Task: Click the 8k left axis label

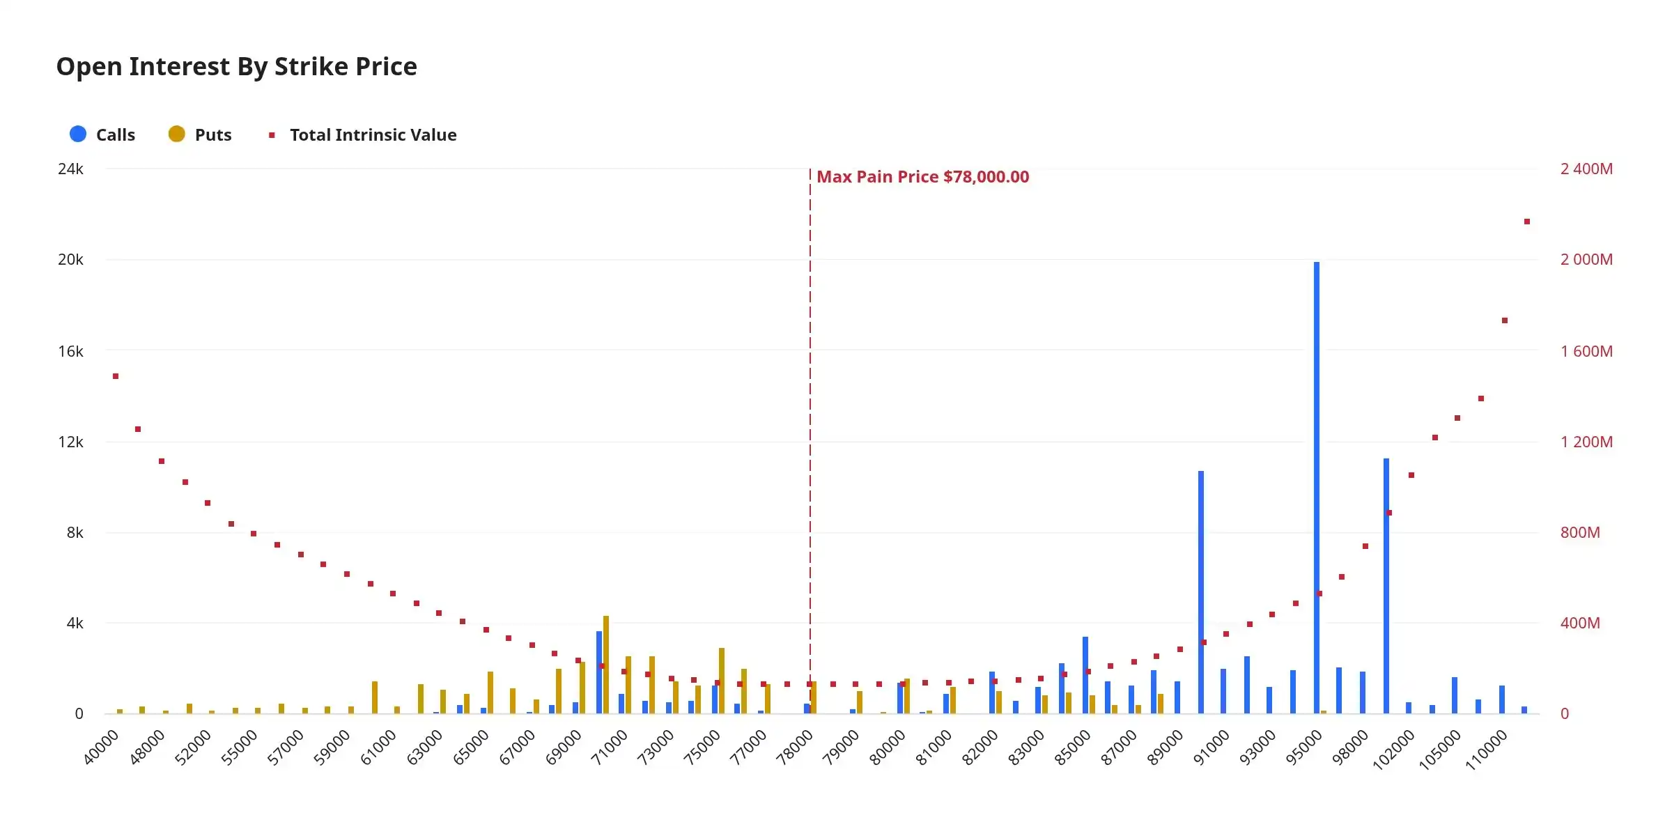Action: [75, 532]
